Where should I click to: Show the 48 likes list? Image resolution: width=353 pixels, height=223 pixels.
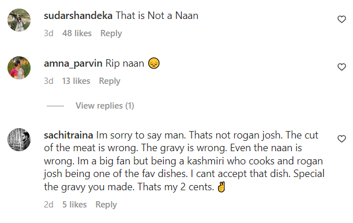pos(77,33)
